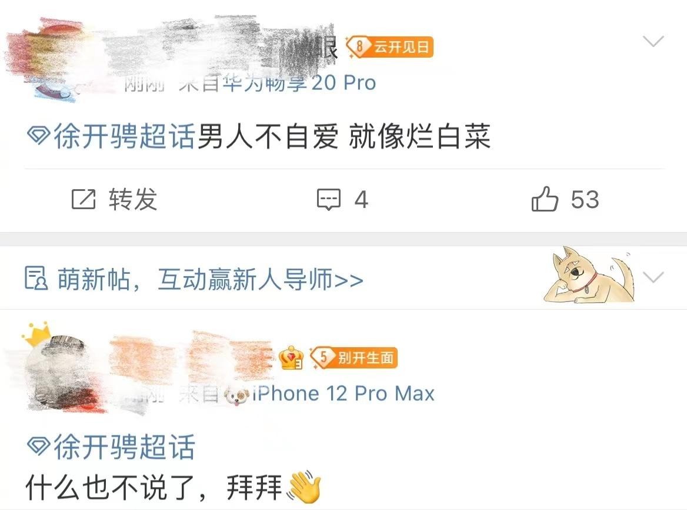Like the post with thumbs-up icon
This screenshot has width=687, height=510.
coord(545,199)
